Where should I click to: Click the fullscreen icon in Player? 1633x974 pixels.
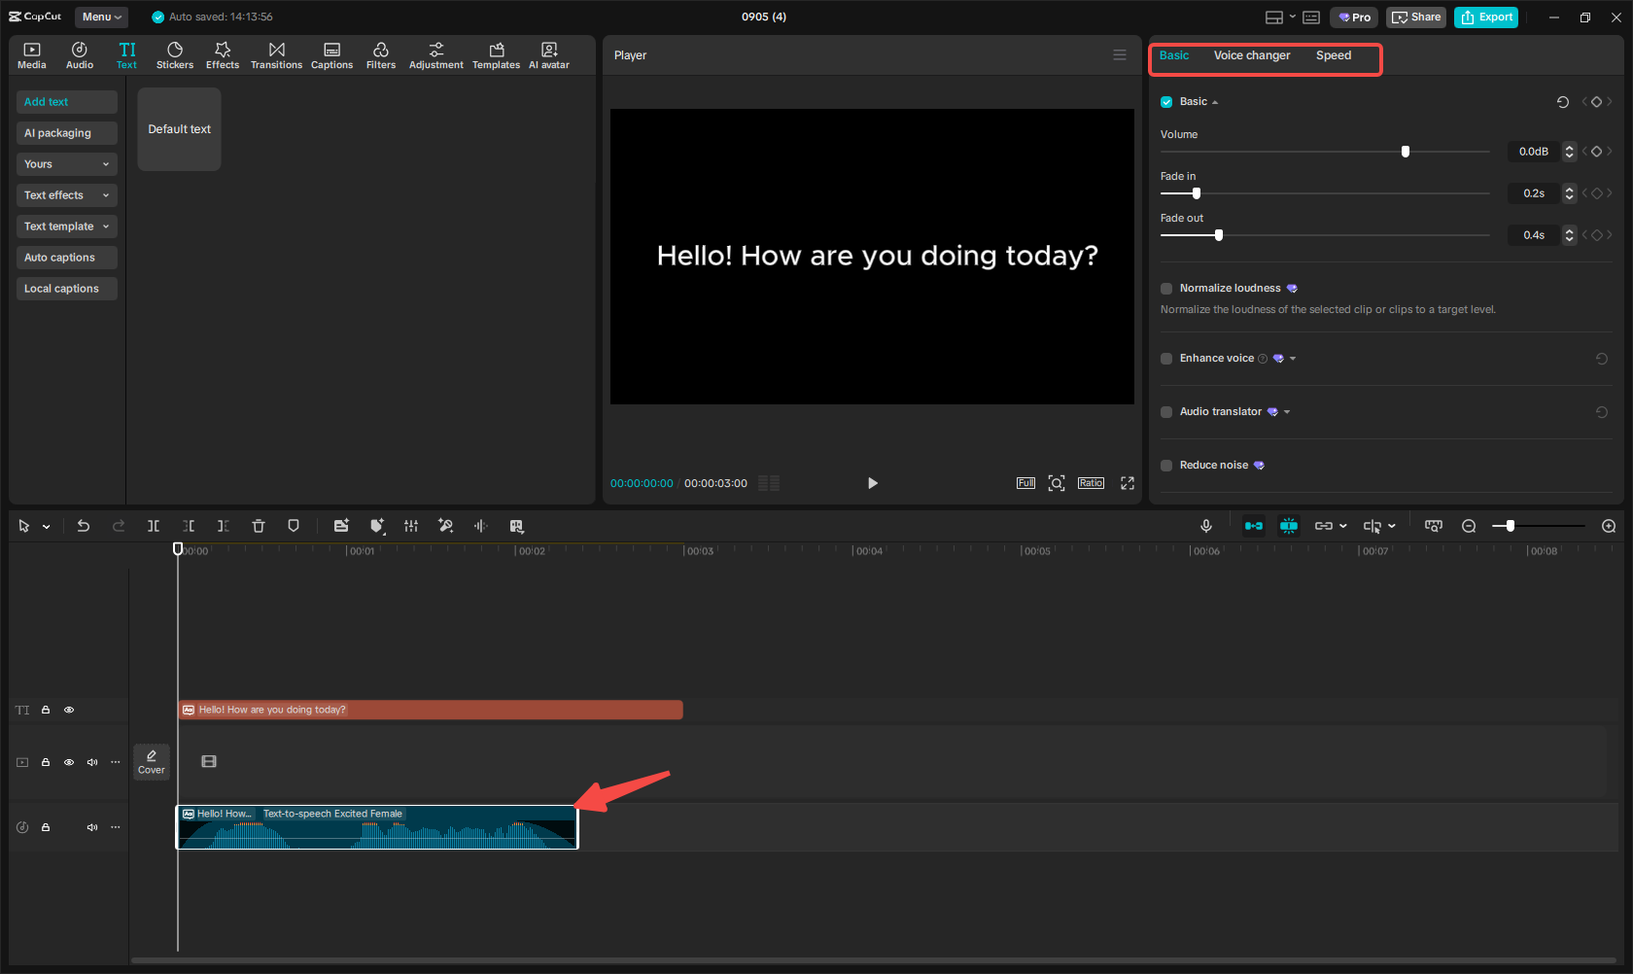click(x=1128, y=483)
